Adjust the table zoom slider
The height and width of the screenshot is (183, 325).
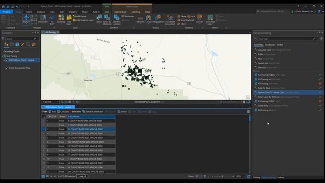pyautogui.click(x=222, y=176)
